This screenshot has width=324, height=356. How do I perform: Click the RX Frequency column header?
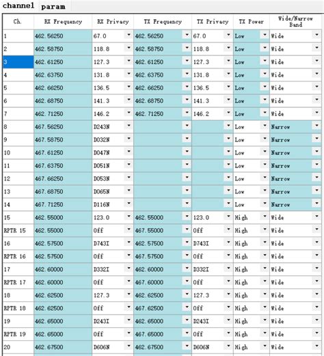click(63, 22)
